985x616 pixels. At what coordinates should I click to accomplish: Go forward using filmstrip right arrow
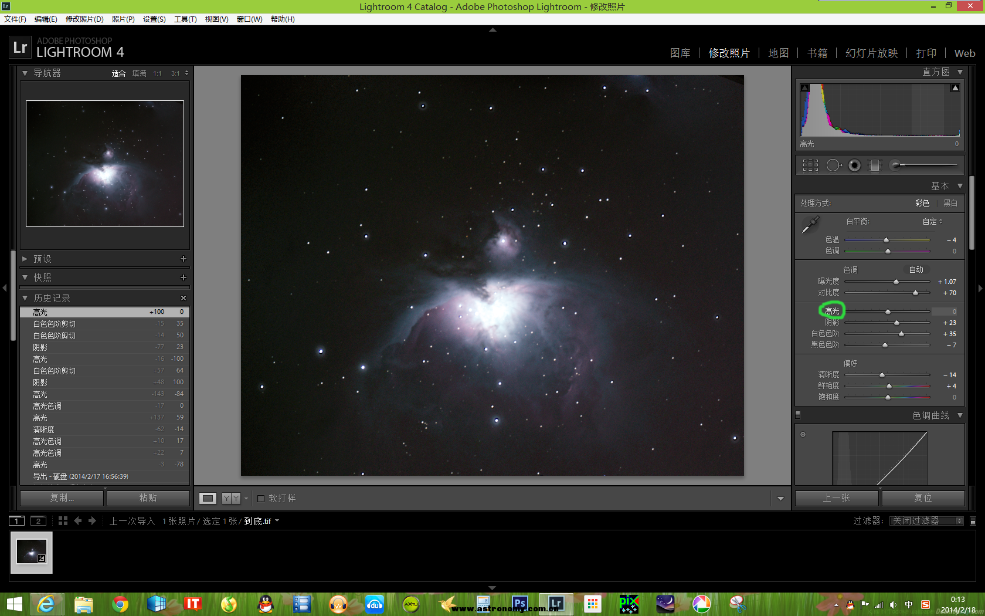click(x=92, y=521)
